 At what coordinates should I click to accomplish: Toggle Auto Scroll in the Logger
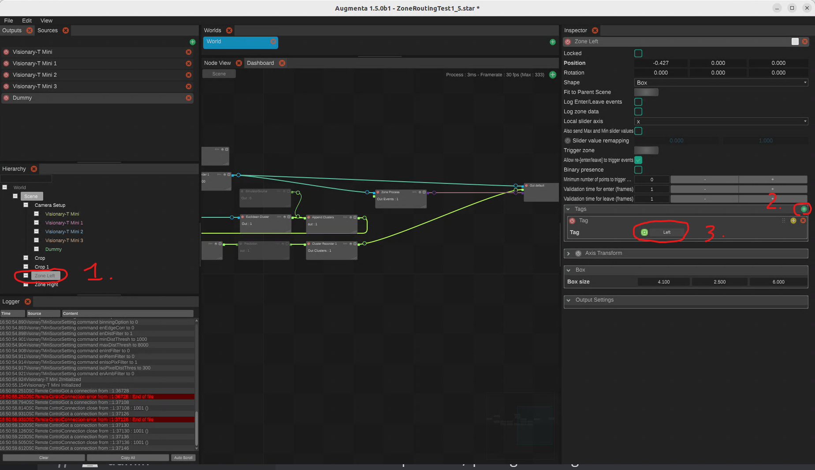(183, 458)
